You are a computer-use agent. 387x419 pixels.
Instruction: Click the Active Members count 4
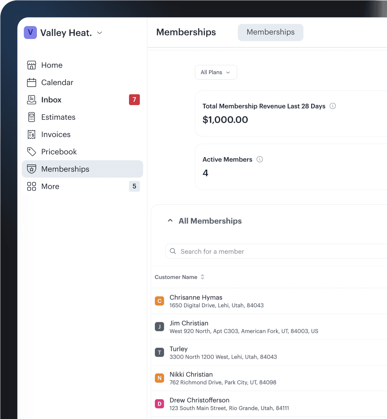tap(206, 173)
